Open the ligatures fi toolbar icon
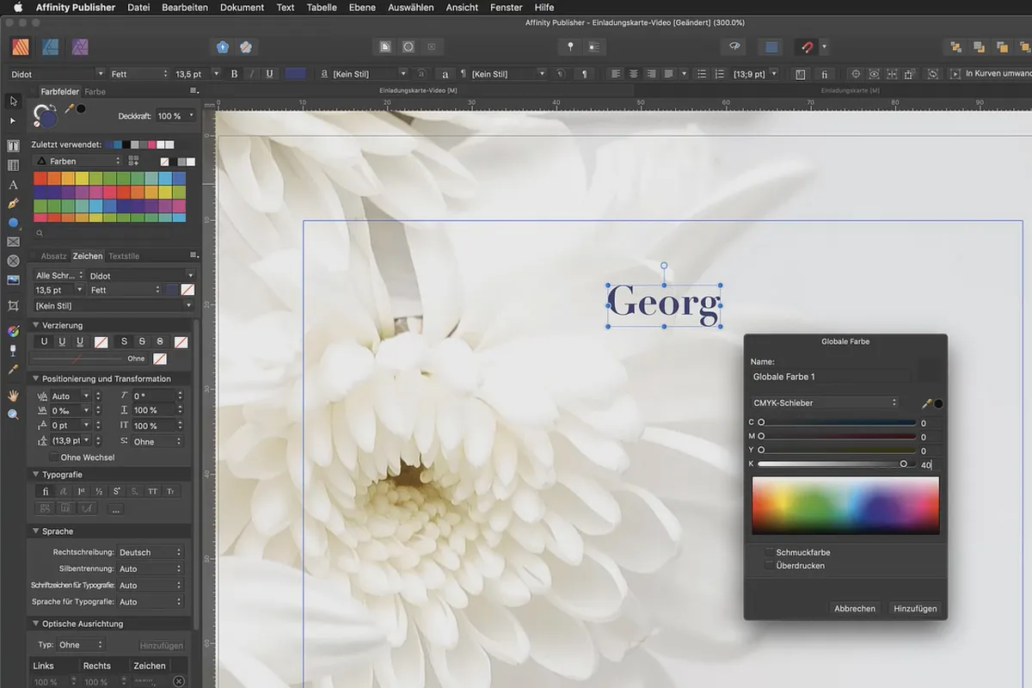The width and height of the screenshot is (1032, 688). [x=824, y=74]
